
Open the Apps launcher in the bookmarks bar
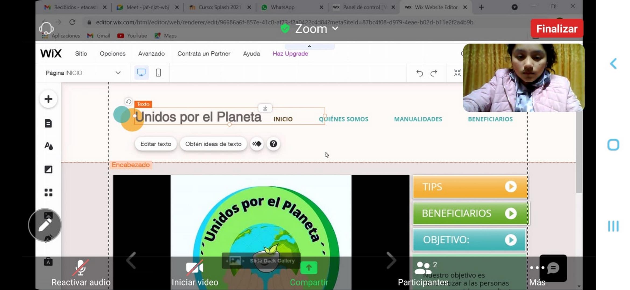tap(61, 36)
